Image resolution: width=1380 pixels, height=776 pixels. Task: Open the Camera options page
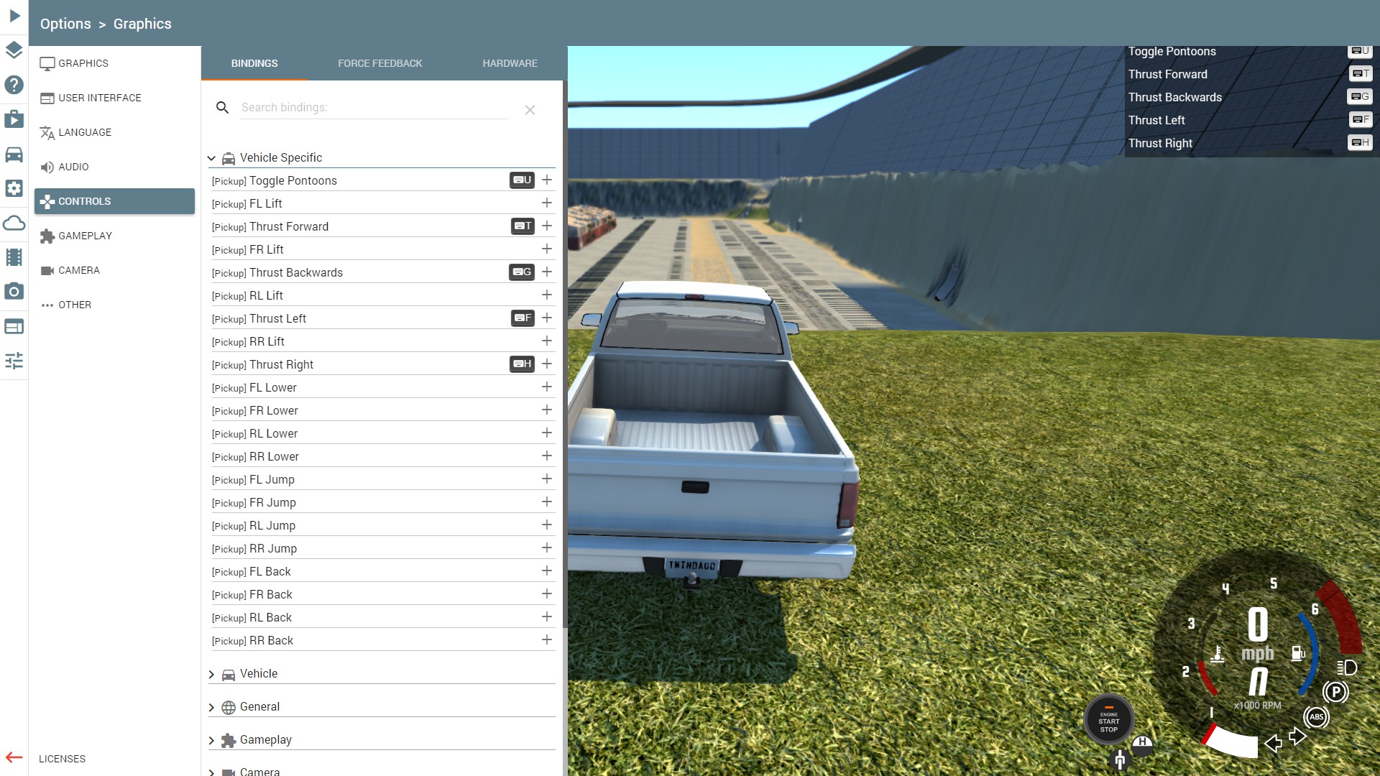(x=115, y=270)
